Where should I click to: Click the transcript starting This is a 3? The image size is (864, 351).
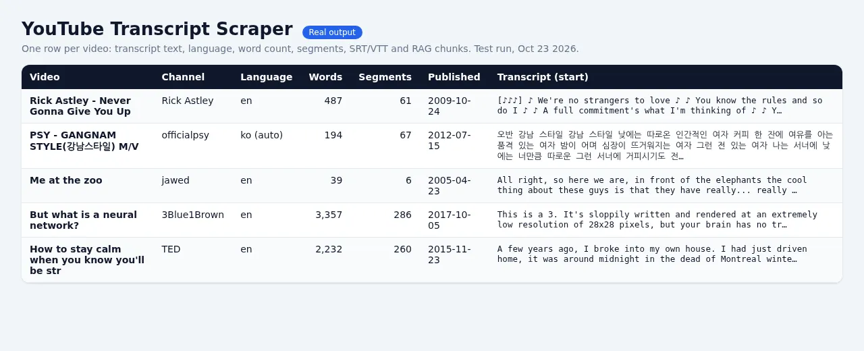(657, 219)
